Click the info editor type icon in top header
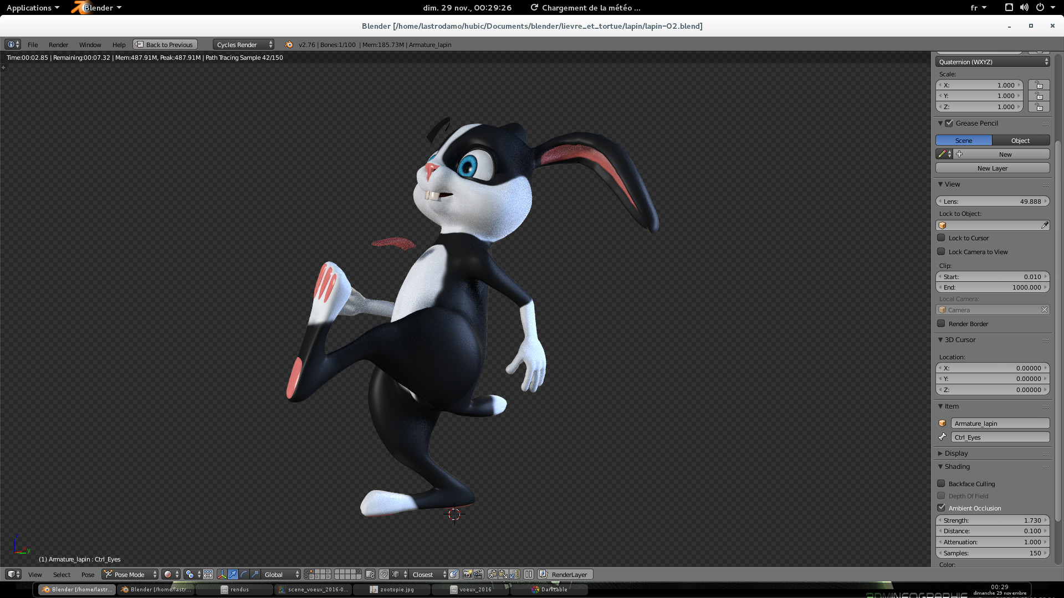 coord(13,44)
